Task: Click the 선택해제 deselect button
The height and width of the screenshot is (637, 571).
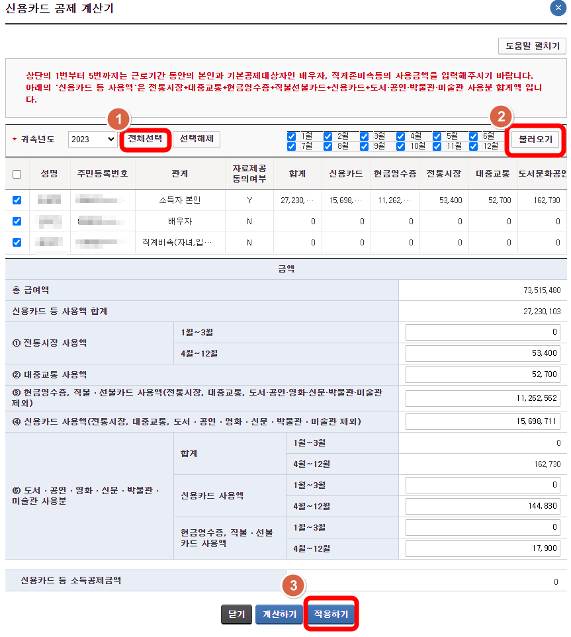Action: click(x=198, y=140)
